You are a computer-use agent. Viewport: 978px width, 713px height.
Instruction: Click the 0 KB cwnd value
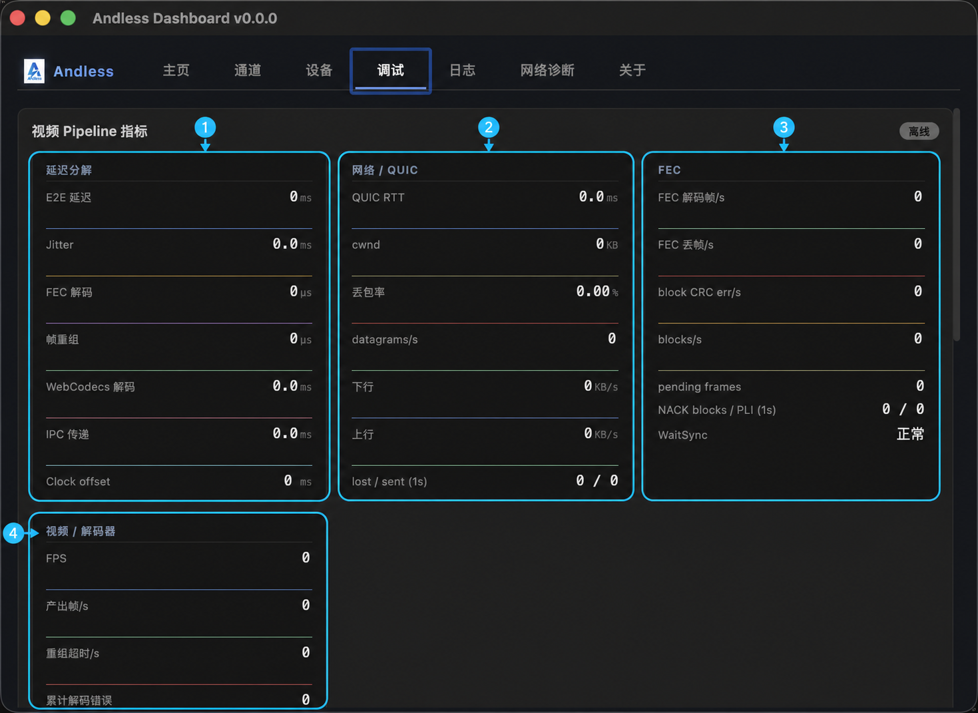607,244
